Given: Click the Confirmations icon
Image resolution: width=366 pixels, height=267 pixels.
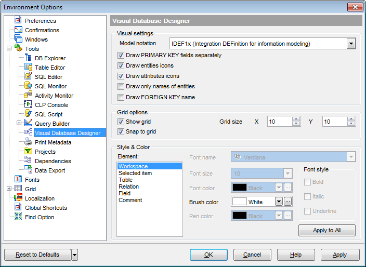Looking at the screenshot, I should (18, 30).
